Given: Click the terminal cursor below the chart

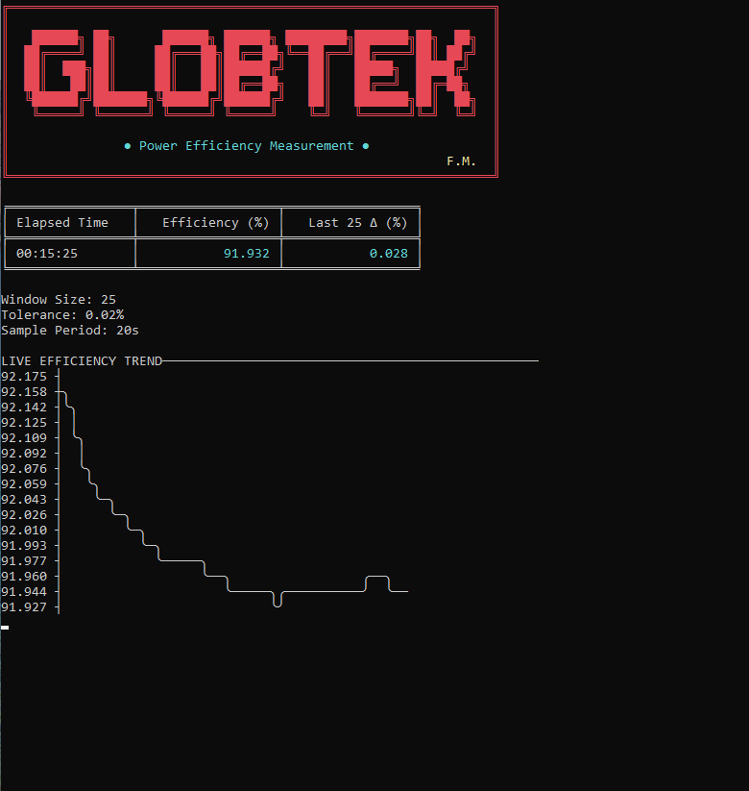Looking at the screenshot, I should (x=5, y=628).
